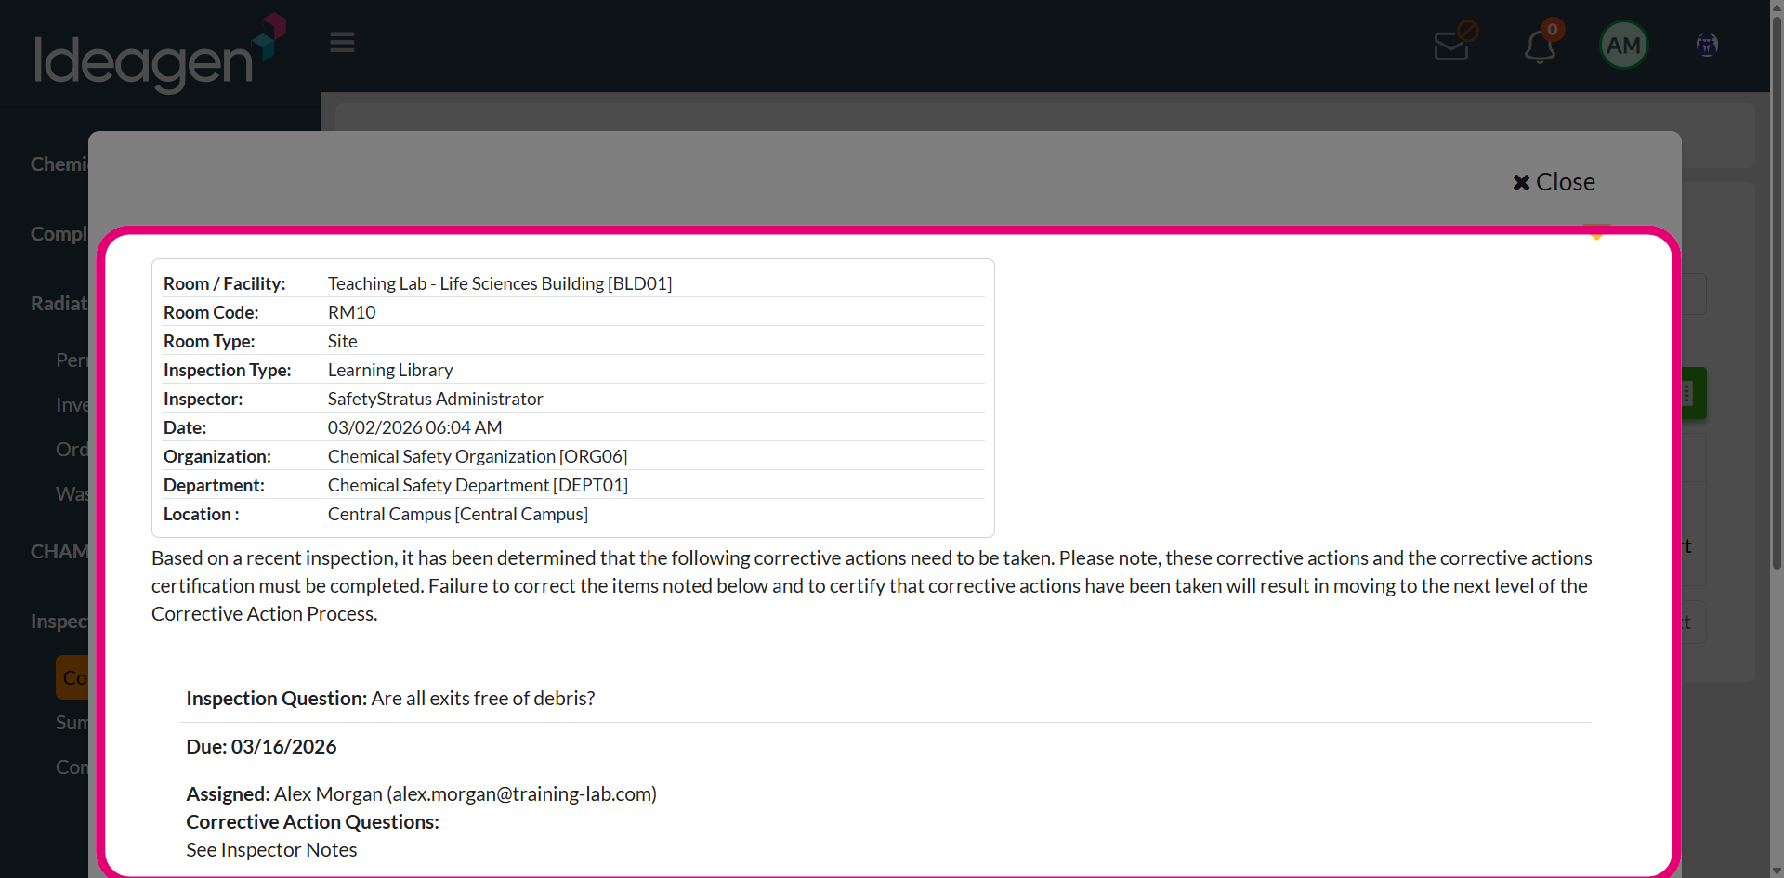Image resolution: width=1784 pixels, height=878 pixels.
Task: Click the Date value 03/02/2026 06:04 AM
Action: pos(414,427)
